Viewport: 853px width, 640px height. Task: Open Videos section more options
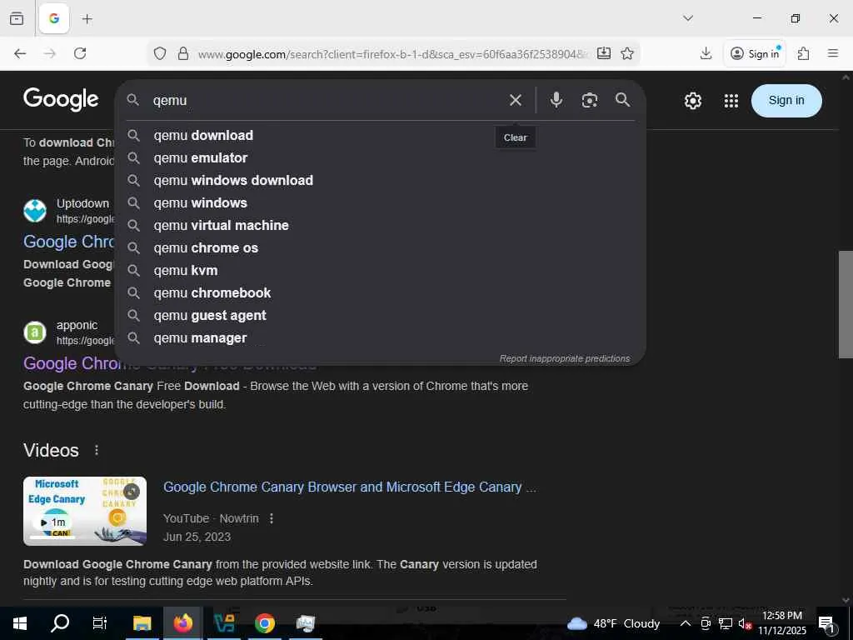(97, 450)
